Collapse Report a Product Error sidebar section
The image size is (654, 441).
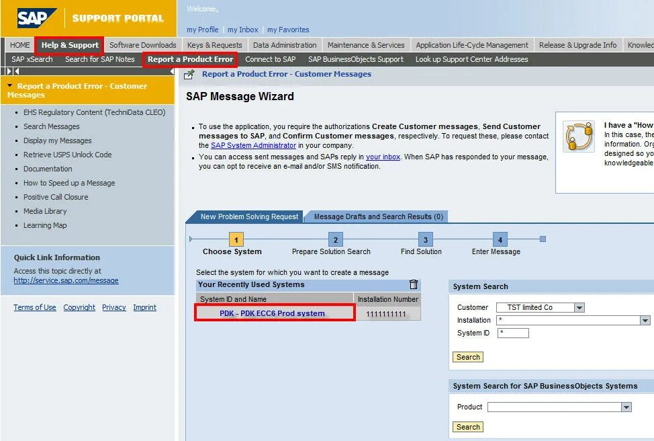tap(9, 85)
